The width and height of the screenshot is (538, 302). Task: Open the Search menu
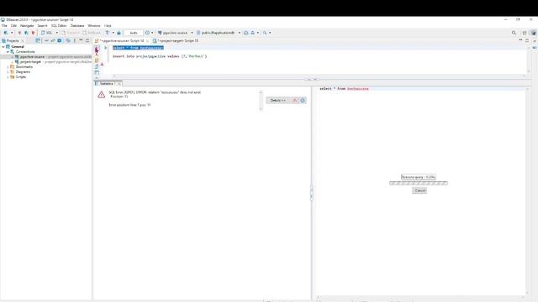click(x=42, y=26)
